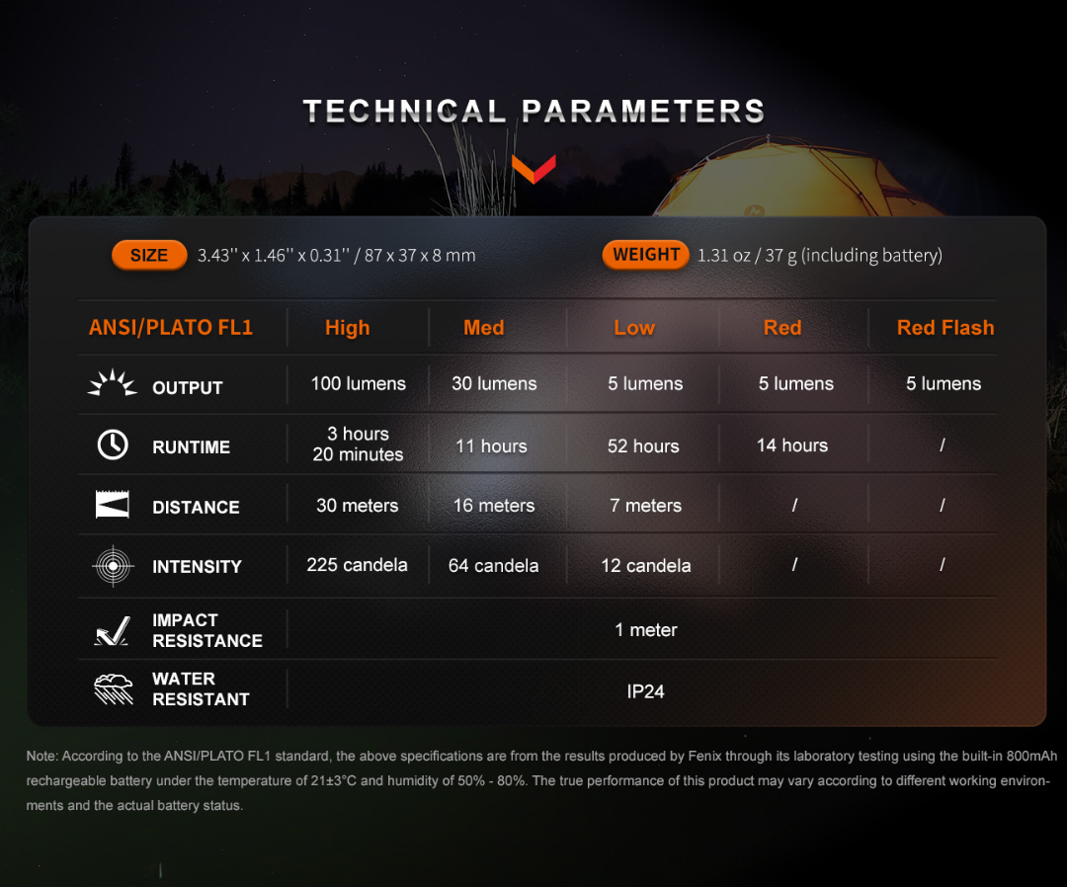Click the weight value '1.31 oz / 37 g'
1067x887 pixels.
click(747, 256)
